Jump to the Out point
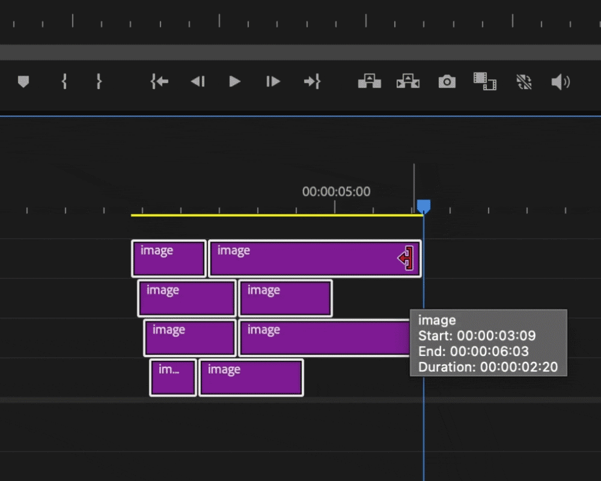Image resolution: width=601 pixels, height=481 pixels. click(x=312, y=81)
